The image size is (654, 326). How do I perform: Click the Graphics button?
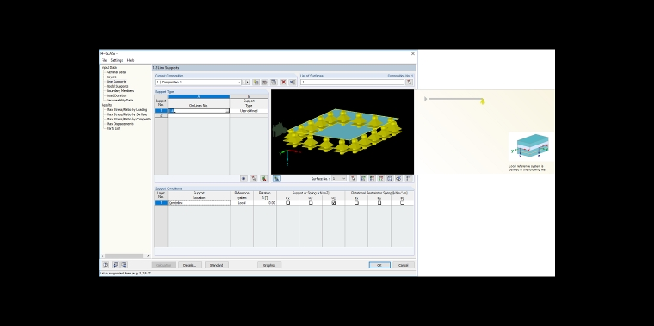(269, 265)
